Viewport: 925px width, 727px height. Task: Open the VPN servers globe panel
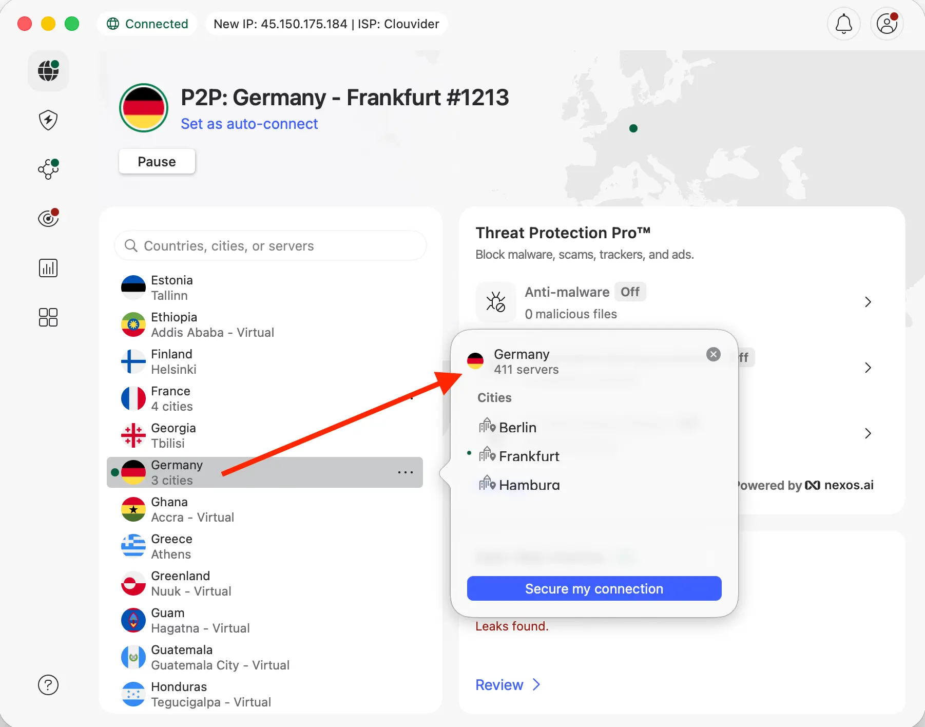(x=48, y=71)
